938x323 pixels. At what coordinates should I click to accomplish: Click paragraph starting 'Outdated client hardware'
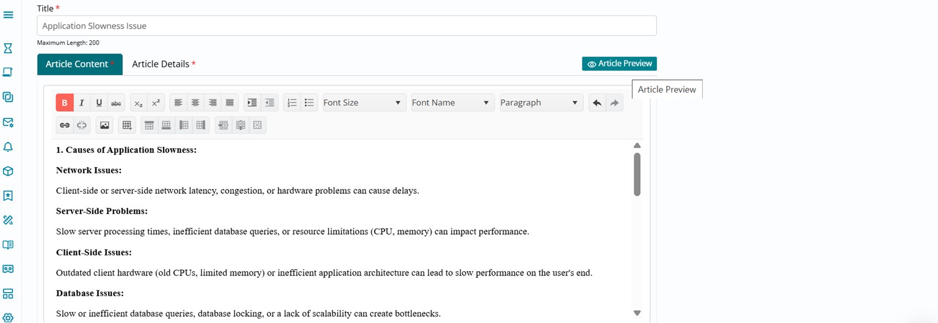coord(324,273)
